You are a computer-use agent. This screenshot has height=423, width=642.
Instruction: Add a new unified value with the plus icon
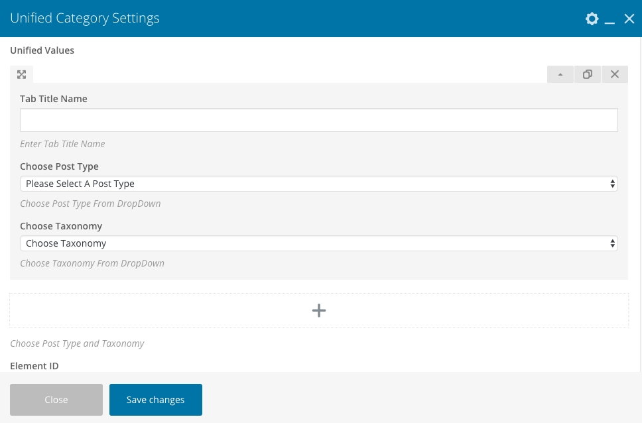[x=319, y=310]
